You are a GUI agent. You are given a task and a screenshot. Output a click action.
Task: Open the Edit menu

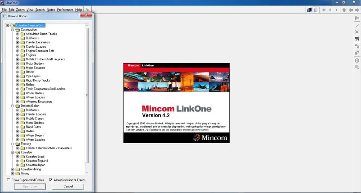tap(11, 10)
